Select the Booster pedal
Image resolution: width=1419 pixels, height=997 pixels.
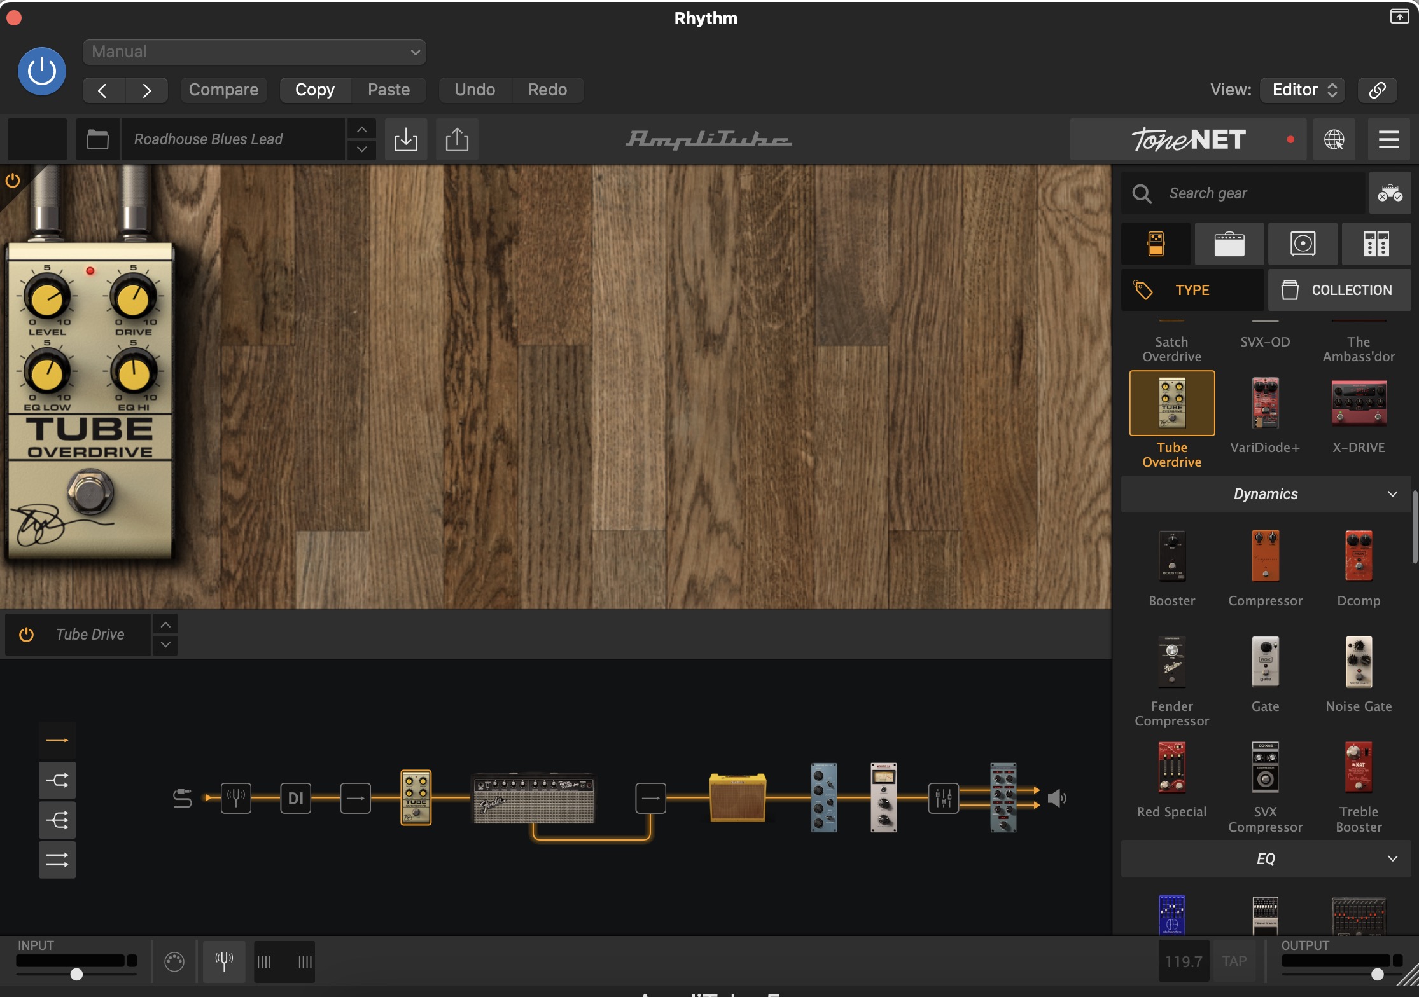tap(1172, 556)
